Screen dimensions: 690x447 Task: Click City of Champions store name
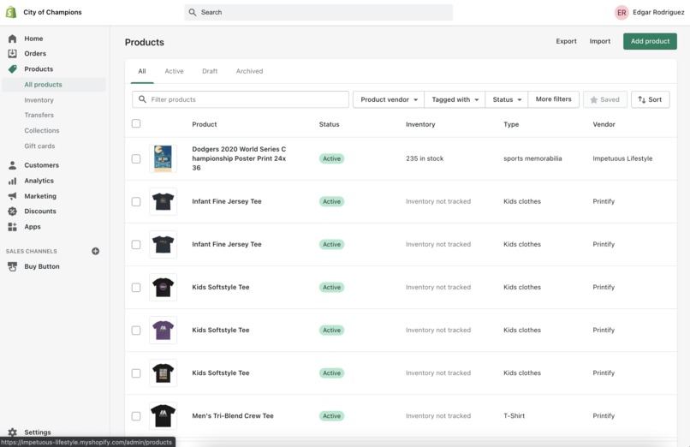click(52, 12)
